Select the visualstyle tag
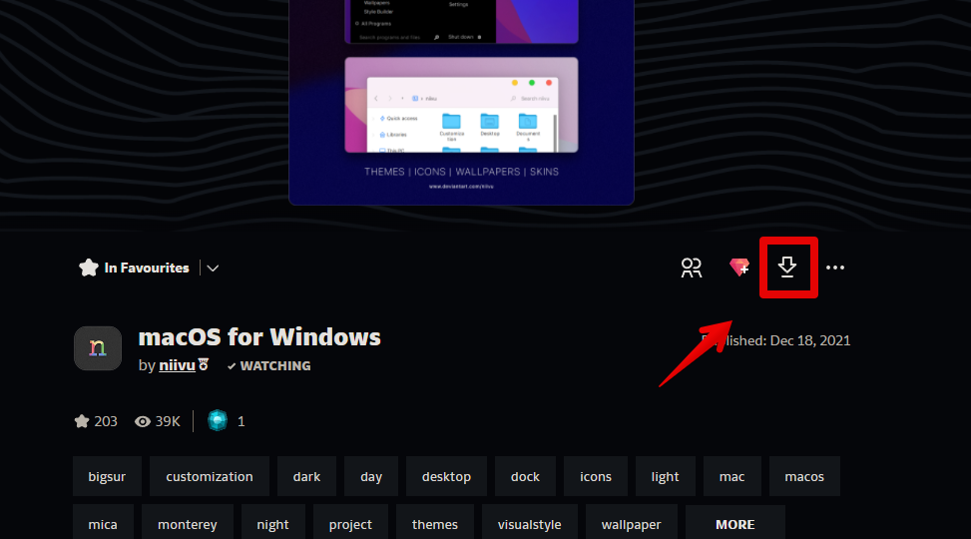This screenshot has height=539, width=971. [x=530, y=524]
